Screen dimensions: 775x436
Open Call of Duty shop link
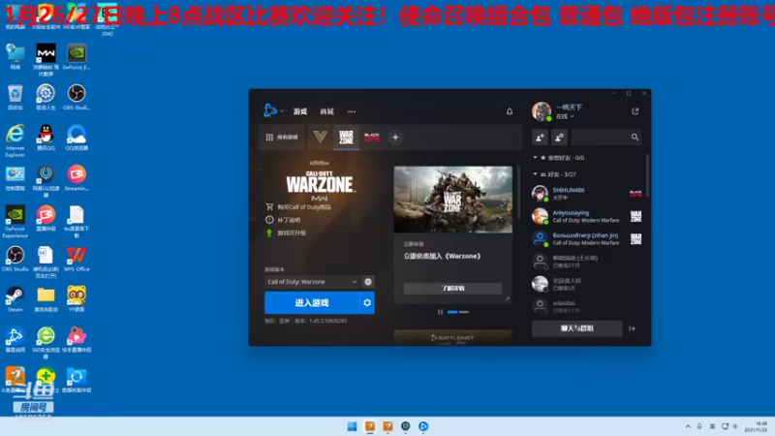coord(298,206)
